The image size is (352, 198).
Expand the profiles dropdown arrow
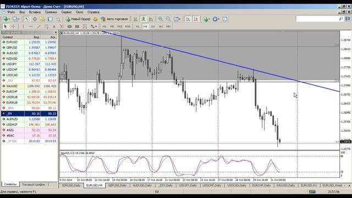click(x=19, y=19)
